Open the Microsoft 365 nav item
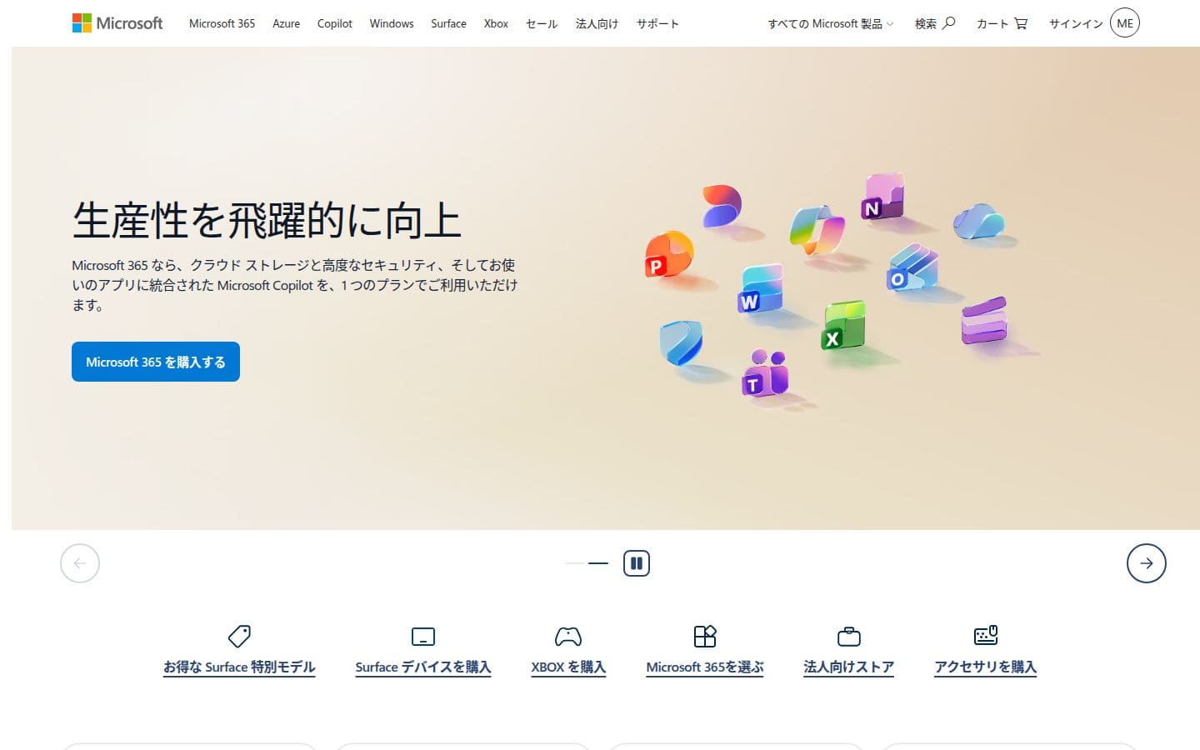The image size is (1200, 750). (x=222, y=23)
